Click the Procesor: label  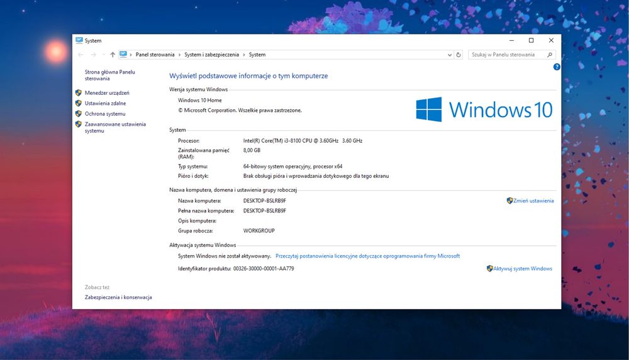tap(189, 141)
